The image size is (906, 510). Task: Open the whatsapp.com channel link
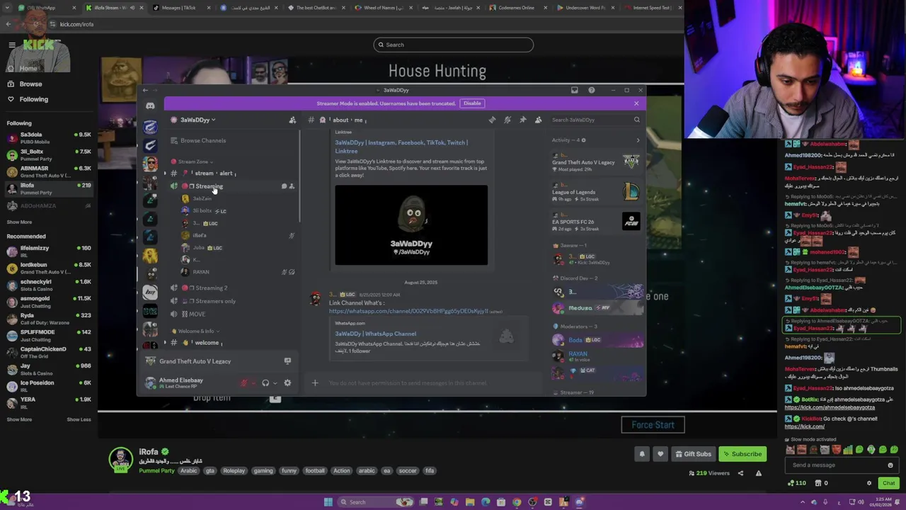408,311
